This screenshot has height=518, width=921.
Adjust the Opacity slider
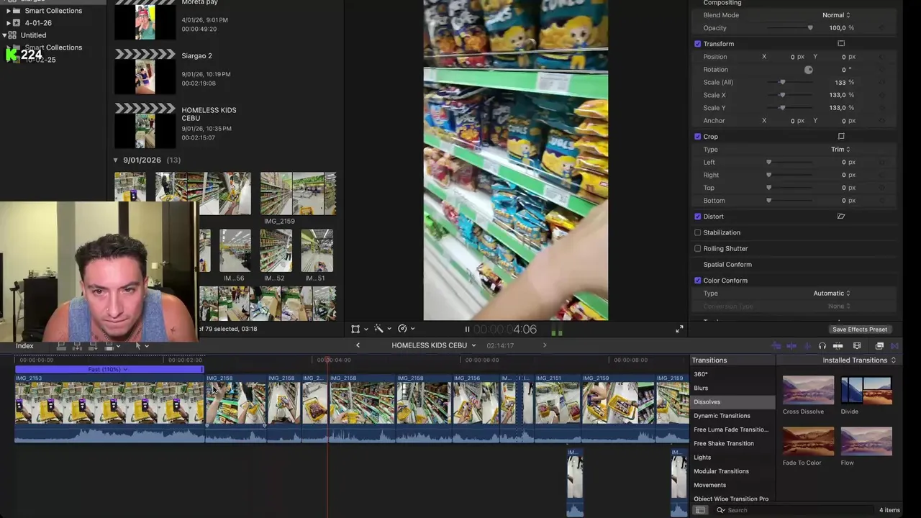789,28
